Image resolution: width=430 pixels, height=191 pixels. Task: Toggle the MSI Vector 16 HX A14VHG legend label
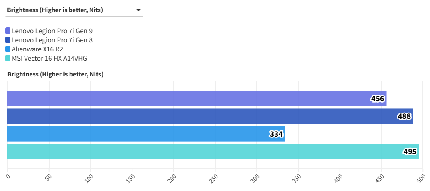tap(49, 58)
